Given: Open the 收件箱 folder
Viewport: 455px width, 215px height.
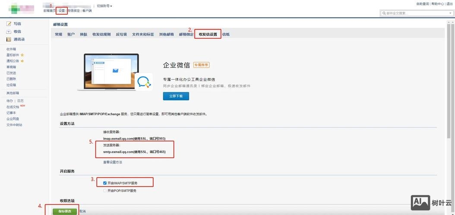Looking at the screenshot, I should 11,49.
